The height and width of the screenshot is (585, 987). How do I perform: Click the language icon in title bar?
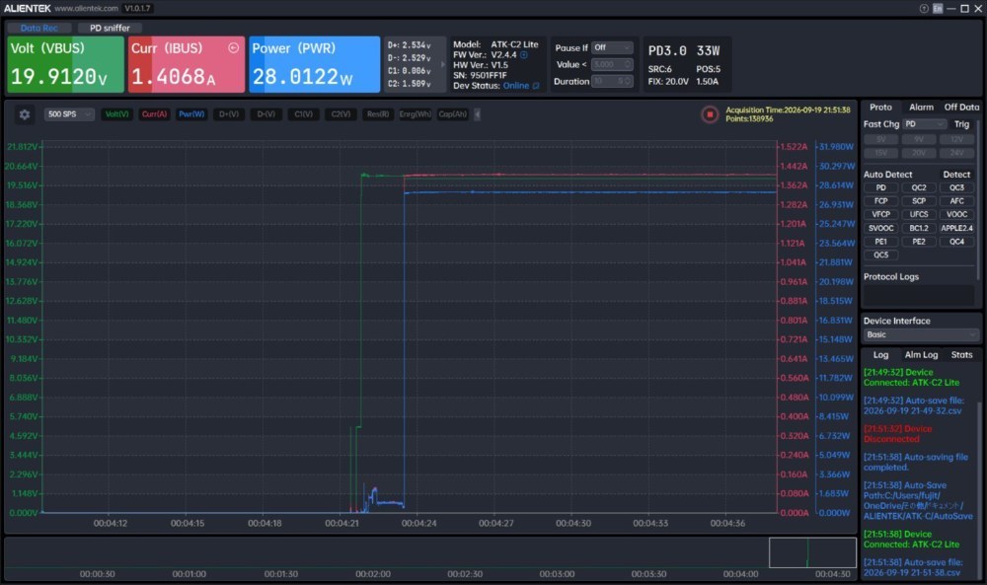click(938, 8)
